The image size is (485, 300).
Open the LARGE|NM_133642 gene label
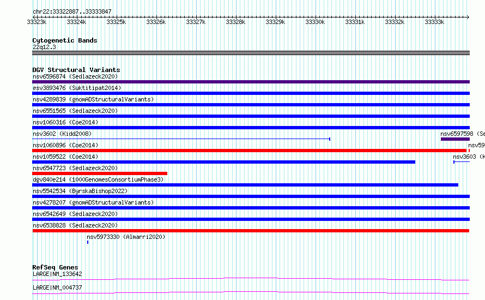(x=57, y=274)
